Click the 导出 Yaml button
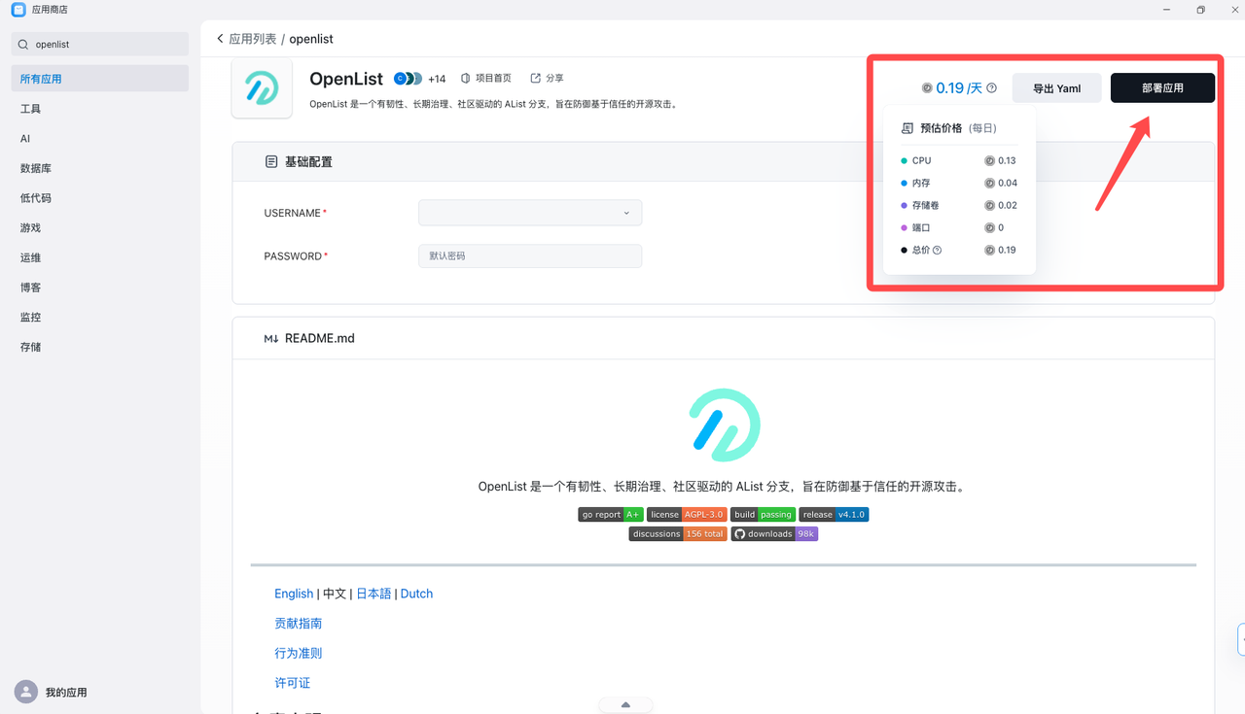 coord(1056,88)
